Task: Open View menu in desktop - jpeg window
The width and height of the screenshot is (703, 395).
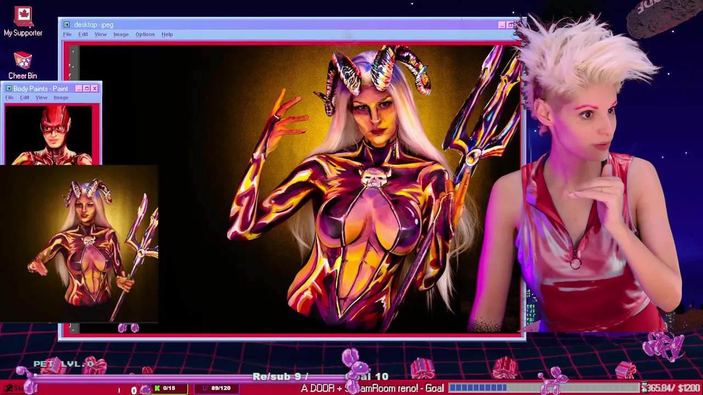Action: pyautogui.click(x=101, y=34)
